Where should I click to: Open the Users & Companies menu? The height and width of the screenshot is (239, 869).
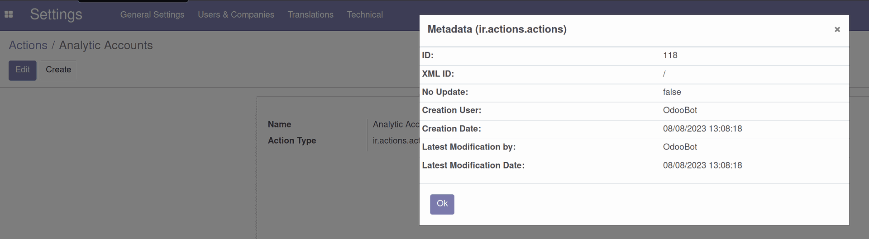tap(236, 15)
